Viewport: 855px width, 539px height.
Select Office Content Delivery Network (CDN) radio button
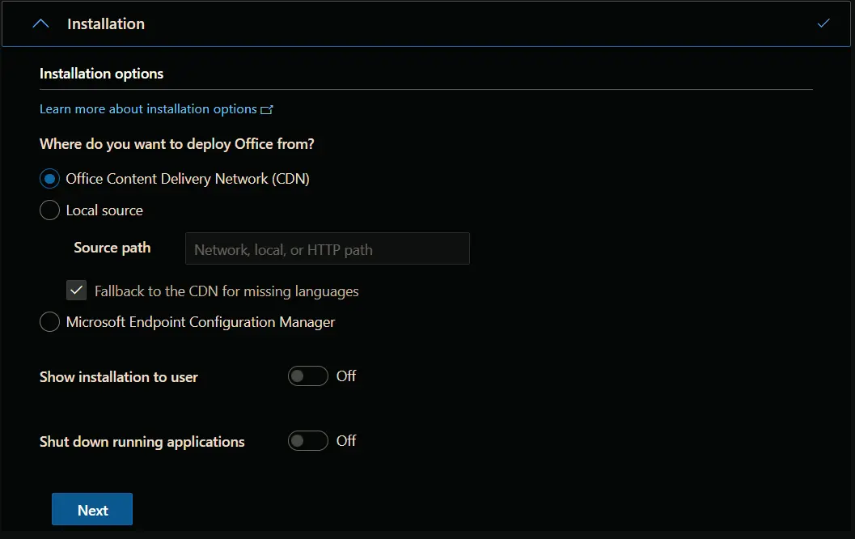coord(49,179)
